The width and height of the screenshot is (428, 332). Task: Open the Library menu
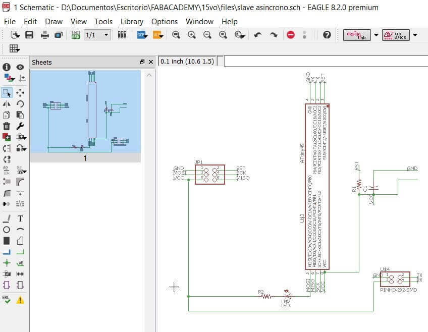(132, 22)
